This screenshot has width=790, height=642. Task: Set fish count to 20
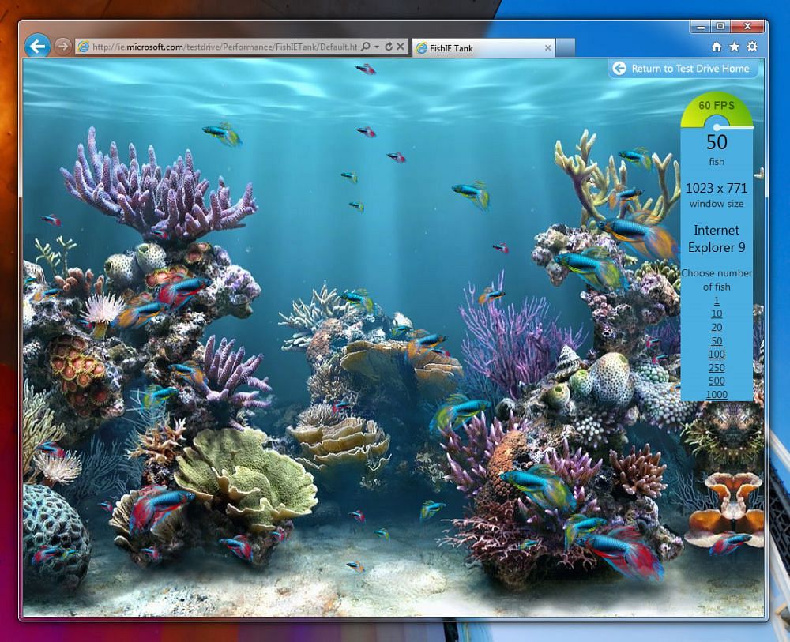pyautogui.click(x=717, y=327)
